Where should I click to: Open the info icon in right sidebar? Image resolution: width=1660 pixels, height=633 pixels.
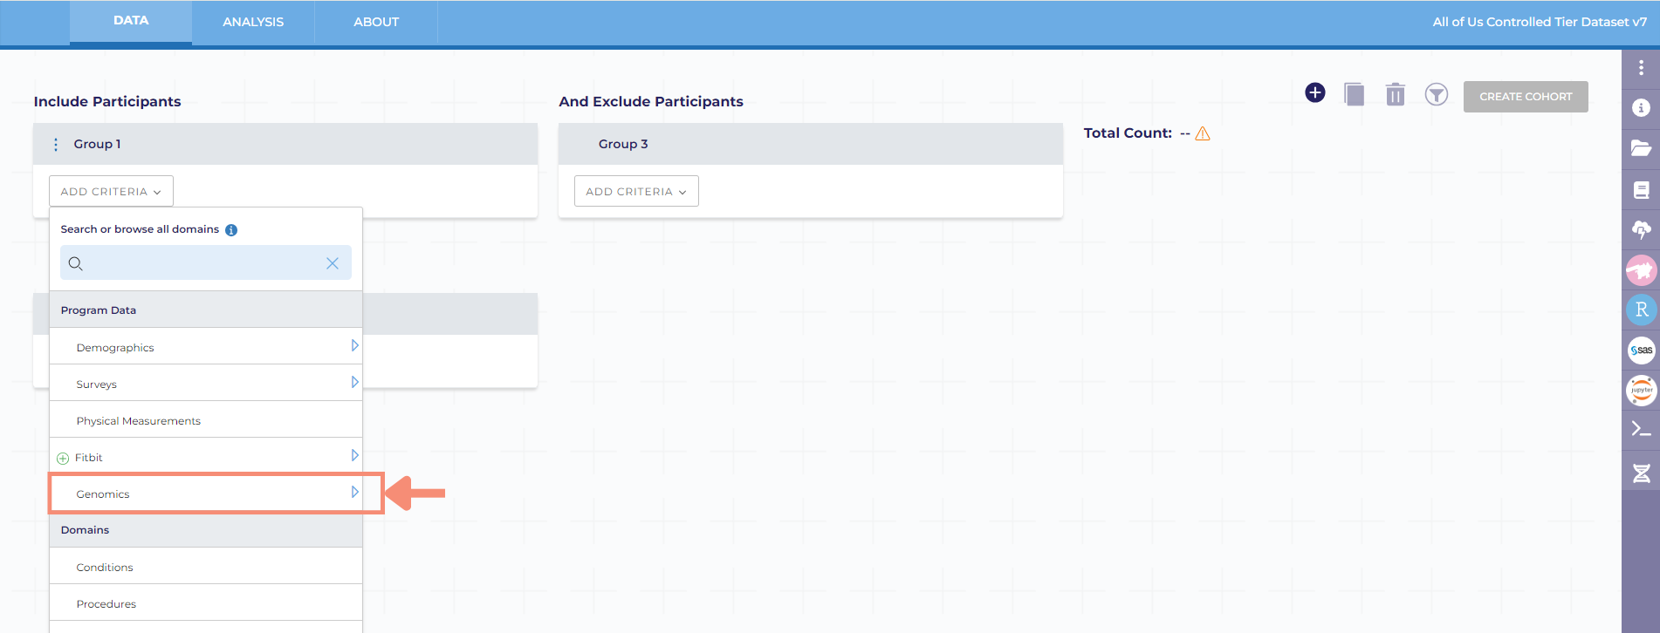[x=1642, y=107]
